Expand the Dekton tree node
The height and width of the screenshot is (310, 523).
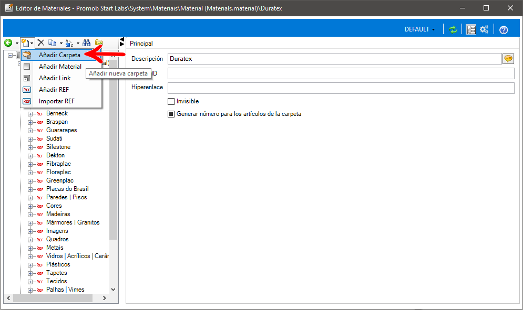[30, 156]
